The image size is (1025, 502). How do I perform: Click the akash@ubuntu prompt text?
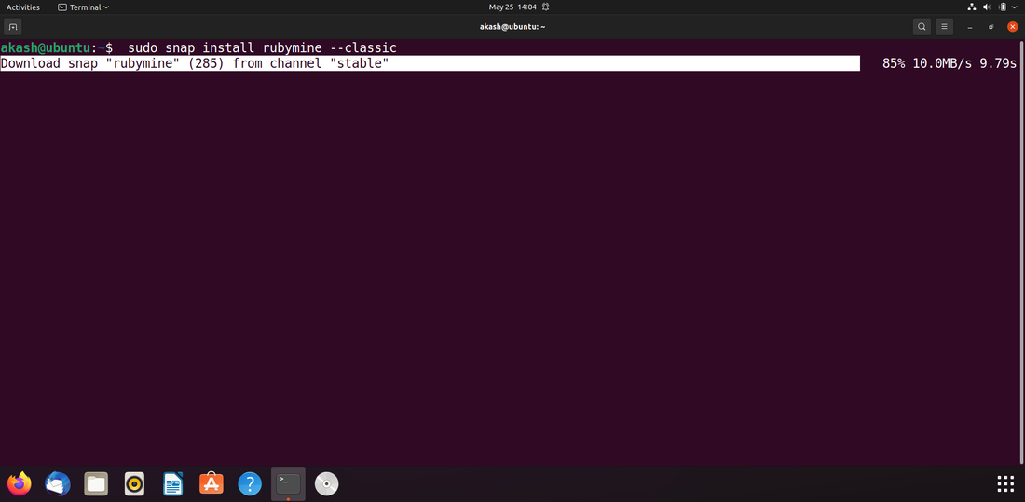tap(45, 47)
